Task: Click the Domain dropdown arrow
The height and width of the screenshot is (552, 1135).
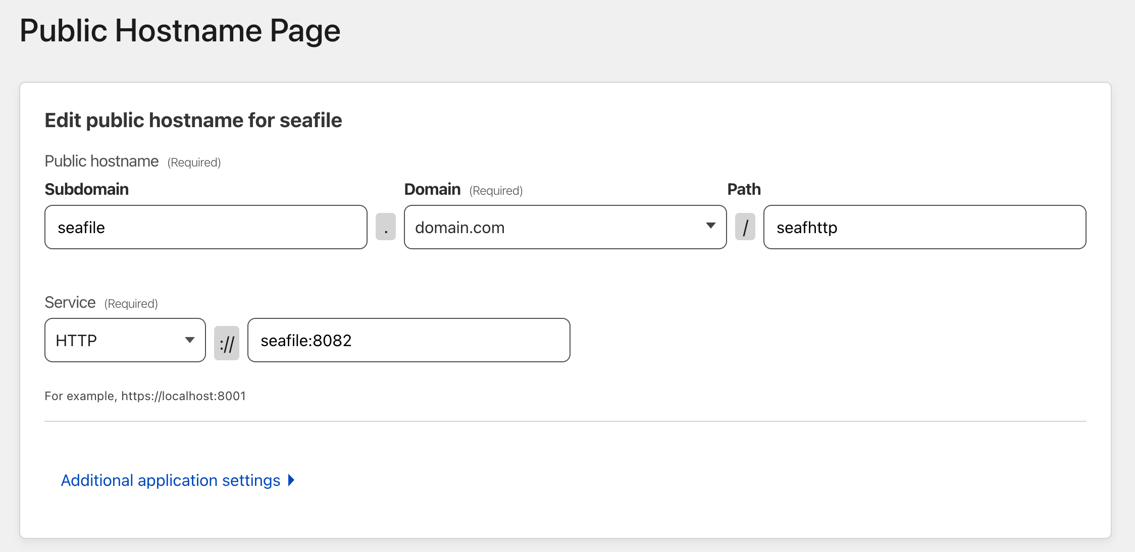Action: click(710, 226)
